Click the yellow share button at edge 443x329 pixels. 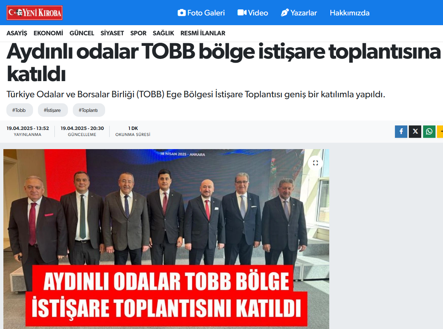440,131
